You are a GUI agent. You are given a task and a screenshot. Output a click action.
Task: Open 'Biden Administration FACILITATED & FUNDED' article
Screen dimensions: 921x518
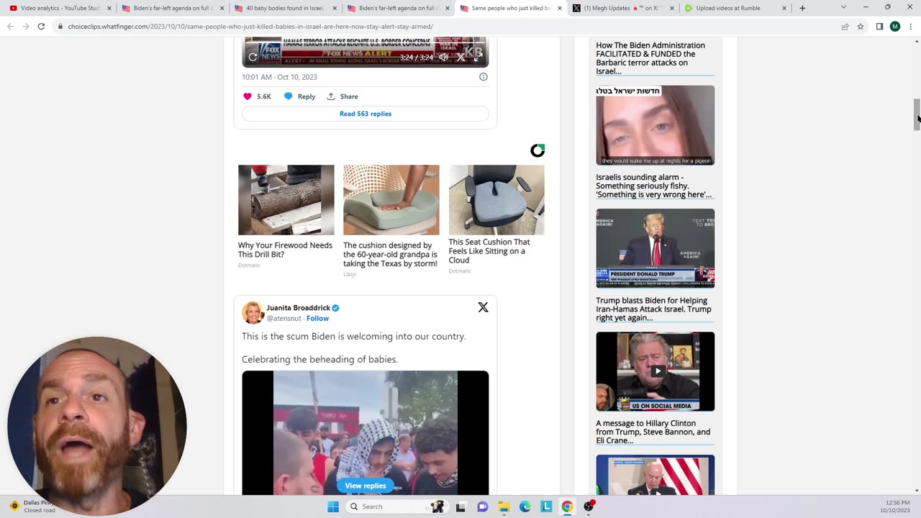pyautogui.click(x=650, y=58)
